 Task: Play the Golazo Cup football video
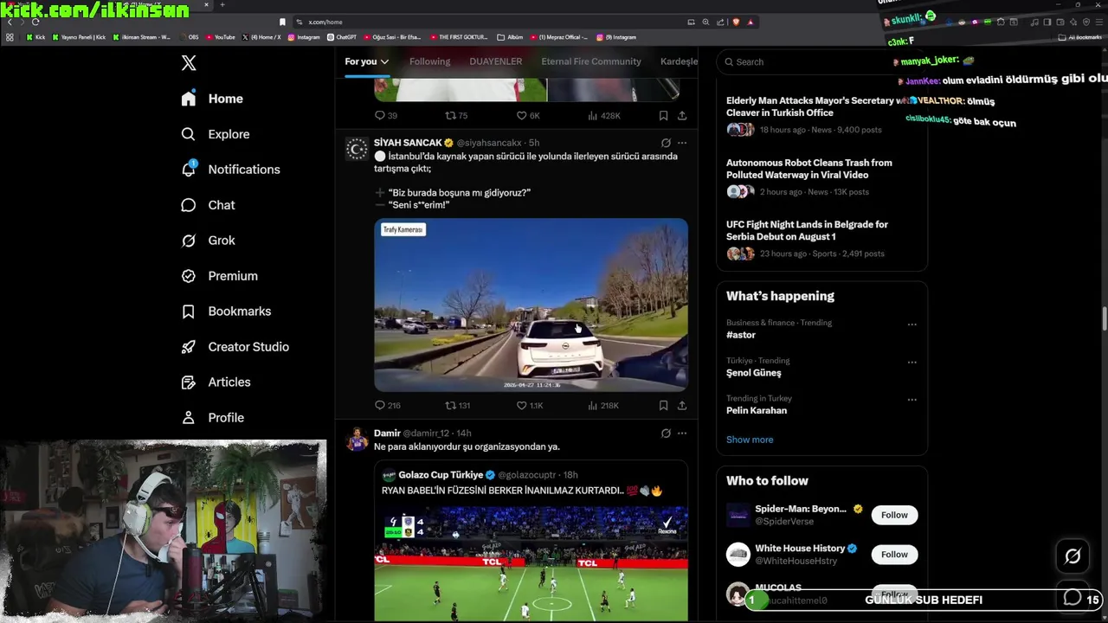(x=531, y=562)
